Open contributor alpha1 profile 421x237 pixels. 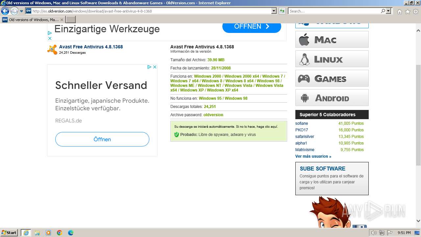301,143
